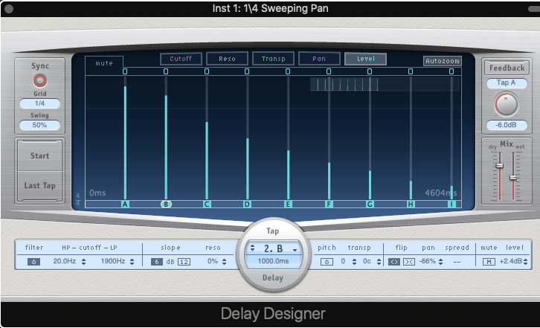Select the Level view tab

(x=365, y=59)
